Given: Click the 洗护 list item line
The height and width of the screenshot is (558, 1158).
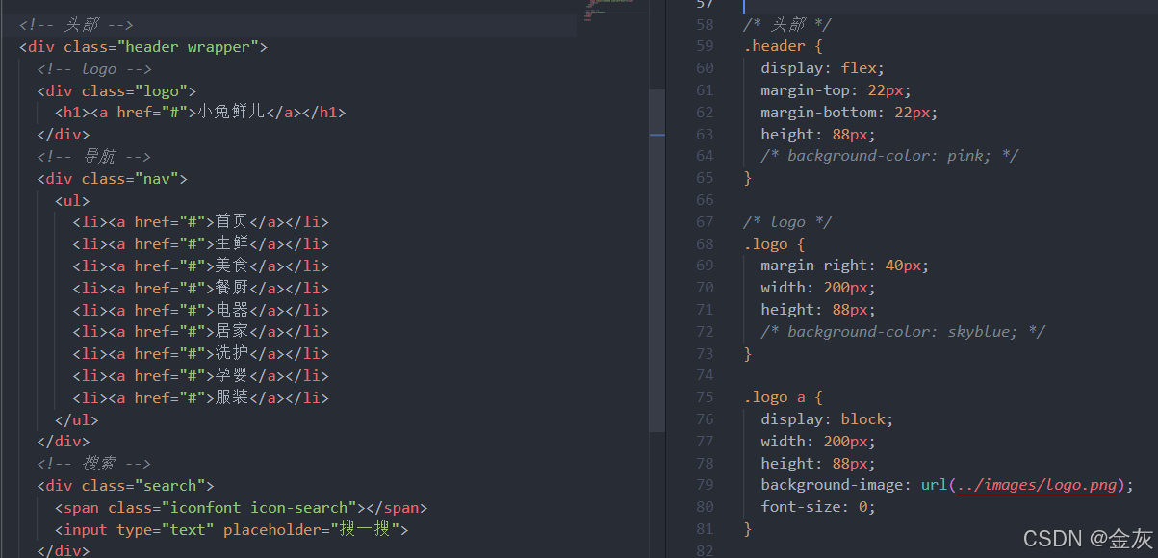Looking at the screenshot, I should [x=200, y=354].
